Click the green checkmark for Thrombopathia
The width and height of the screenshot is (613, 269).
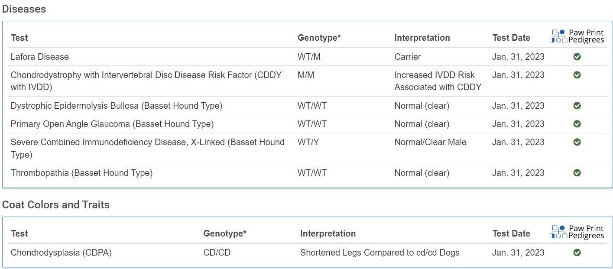tap(577, 173)
